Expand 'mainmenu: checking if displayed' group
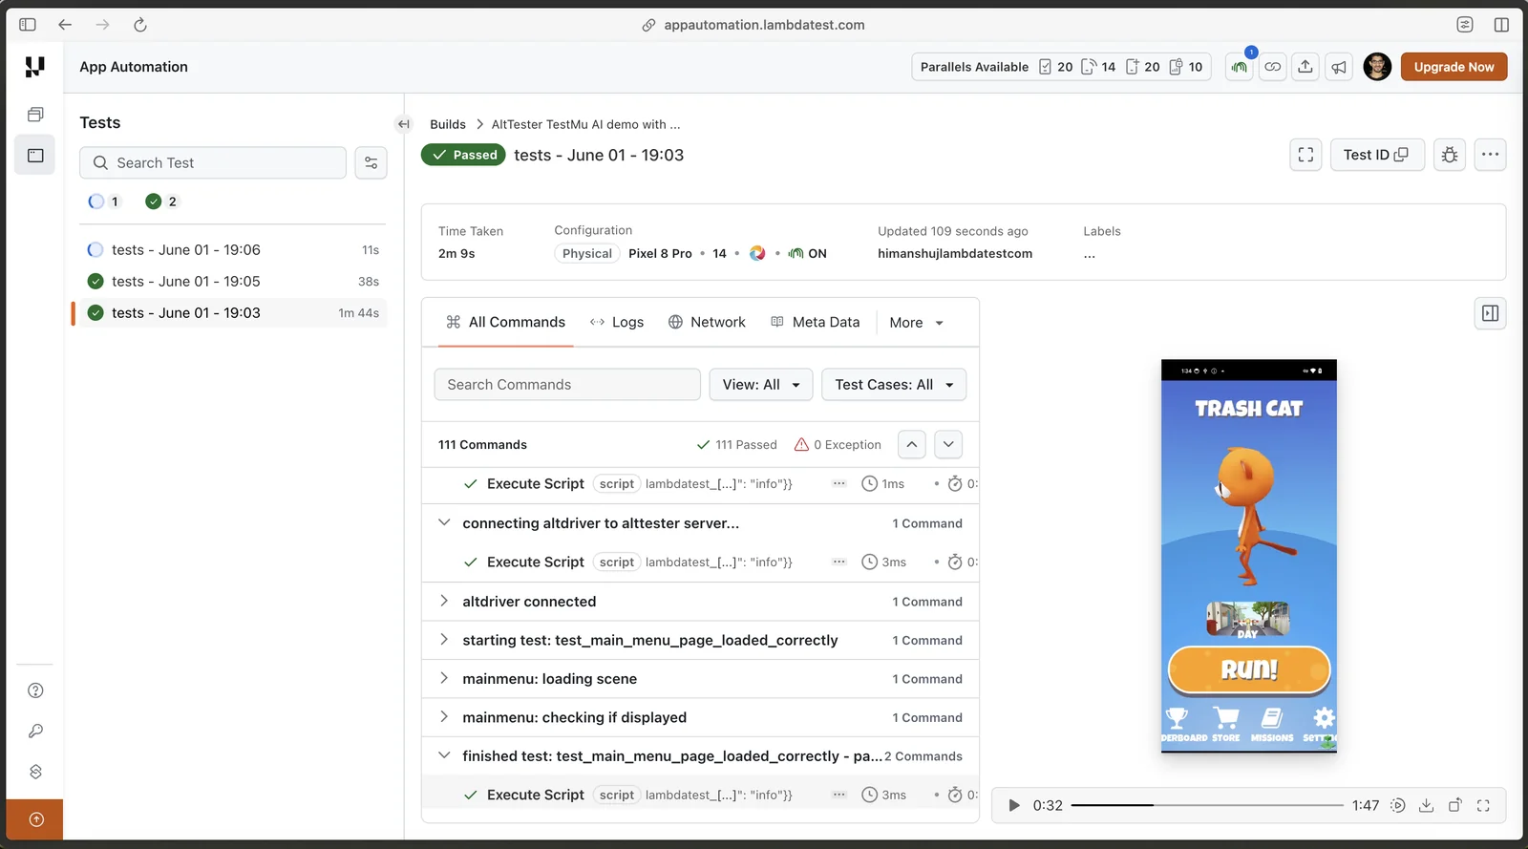The image size is (1528, 849). [444, 717]
